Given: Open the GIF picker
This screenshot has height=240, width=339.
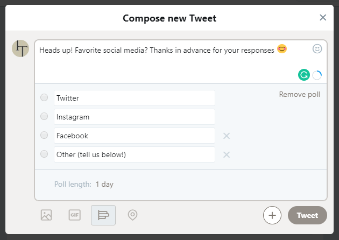Looking at the screenshot, I should click(75, 215).
